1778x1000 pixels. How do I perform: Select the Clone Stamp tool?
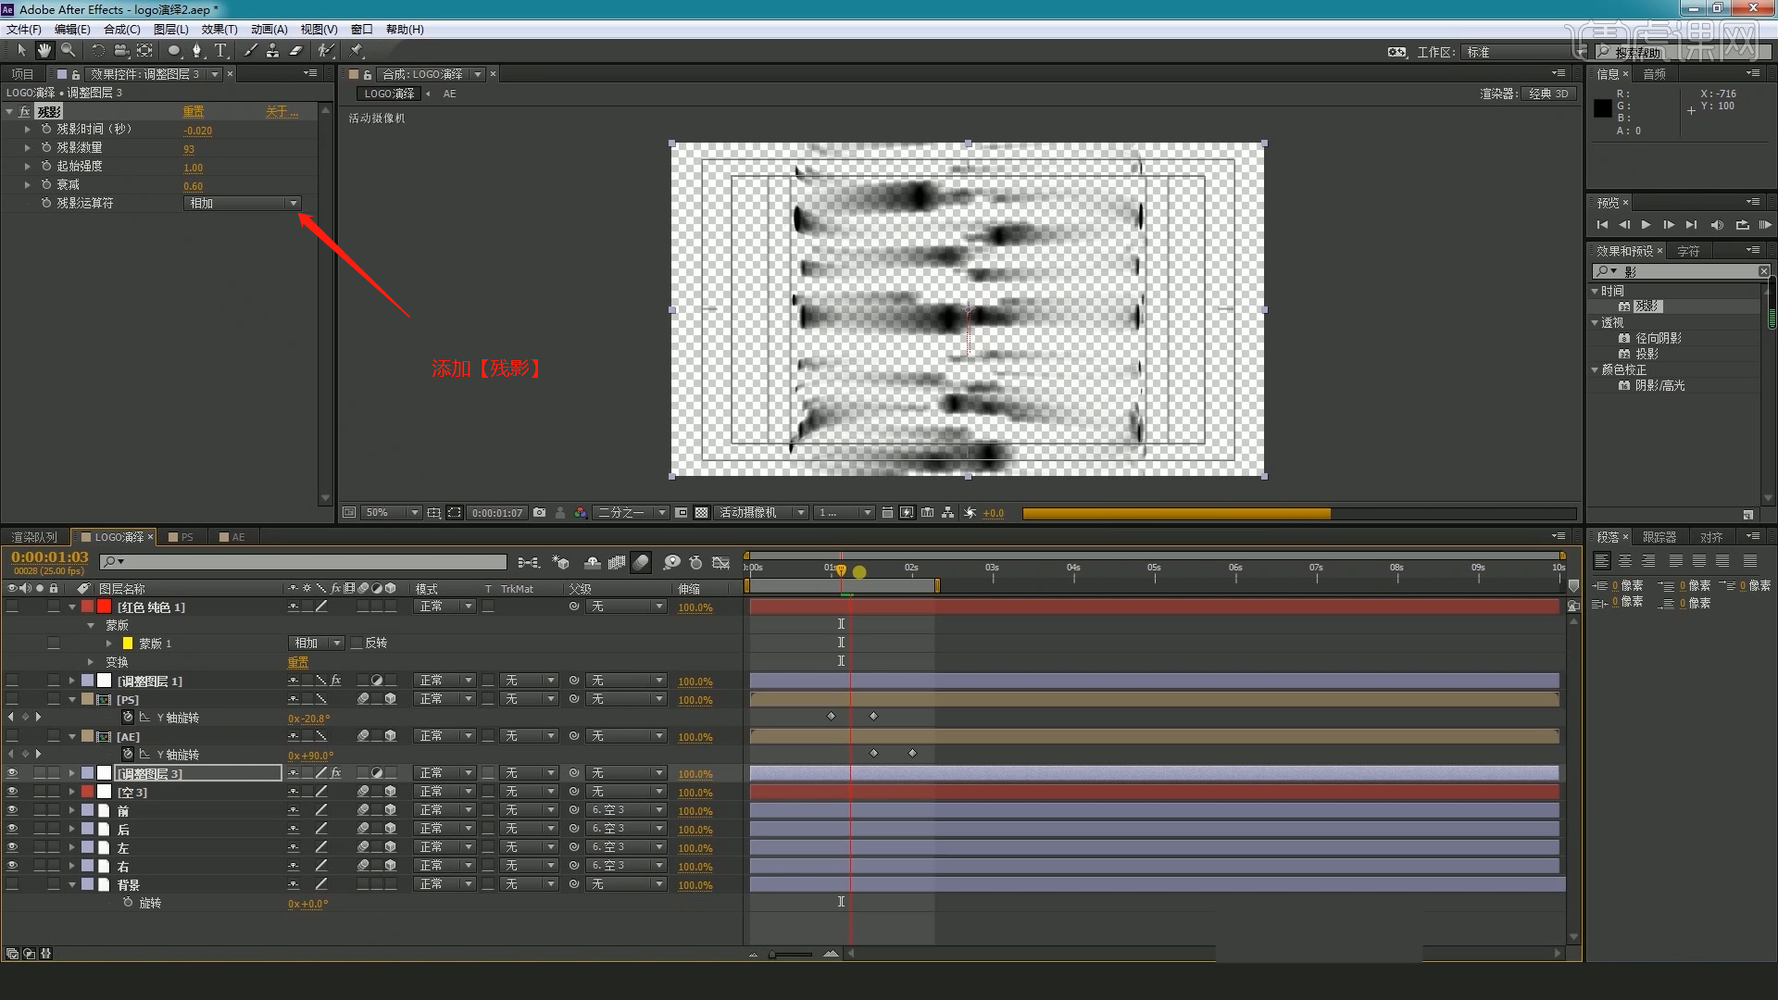273,51
